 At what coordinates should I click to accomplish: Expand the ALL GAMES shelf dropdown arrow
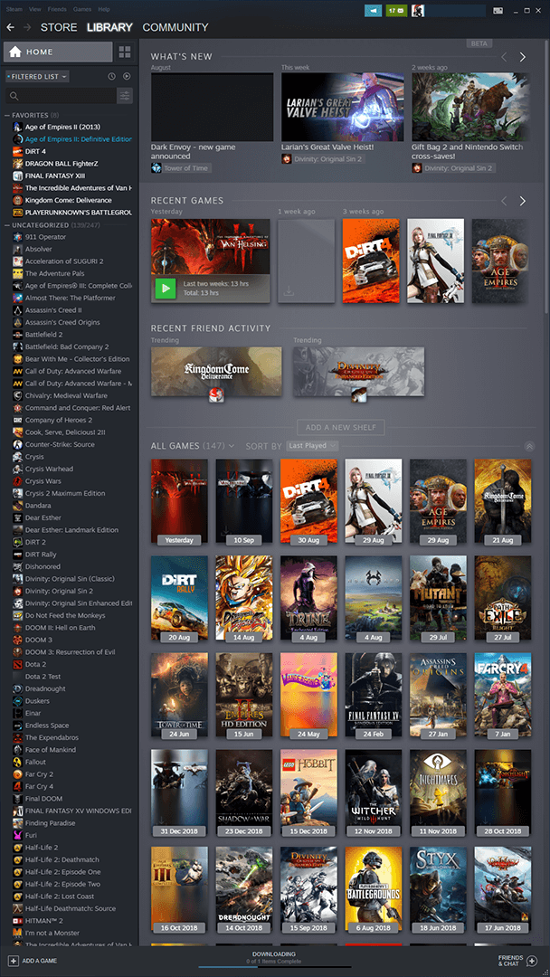click(x=232, y=446)
